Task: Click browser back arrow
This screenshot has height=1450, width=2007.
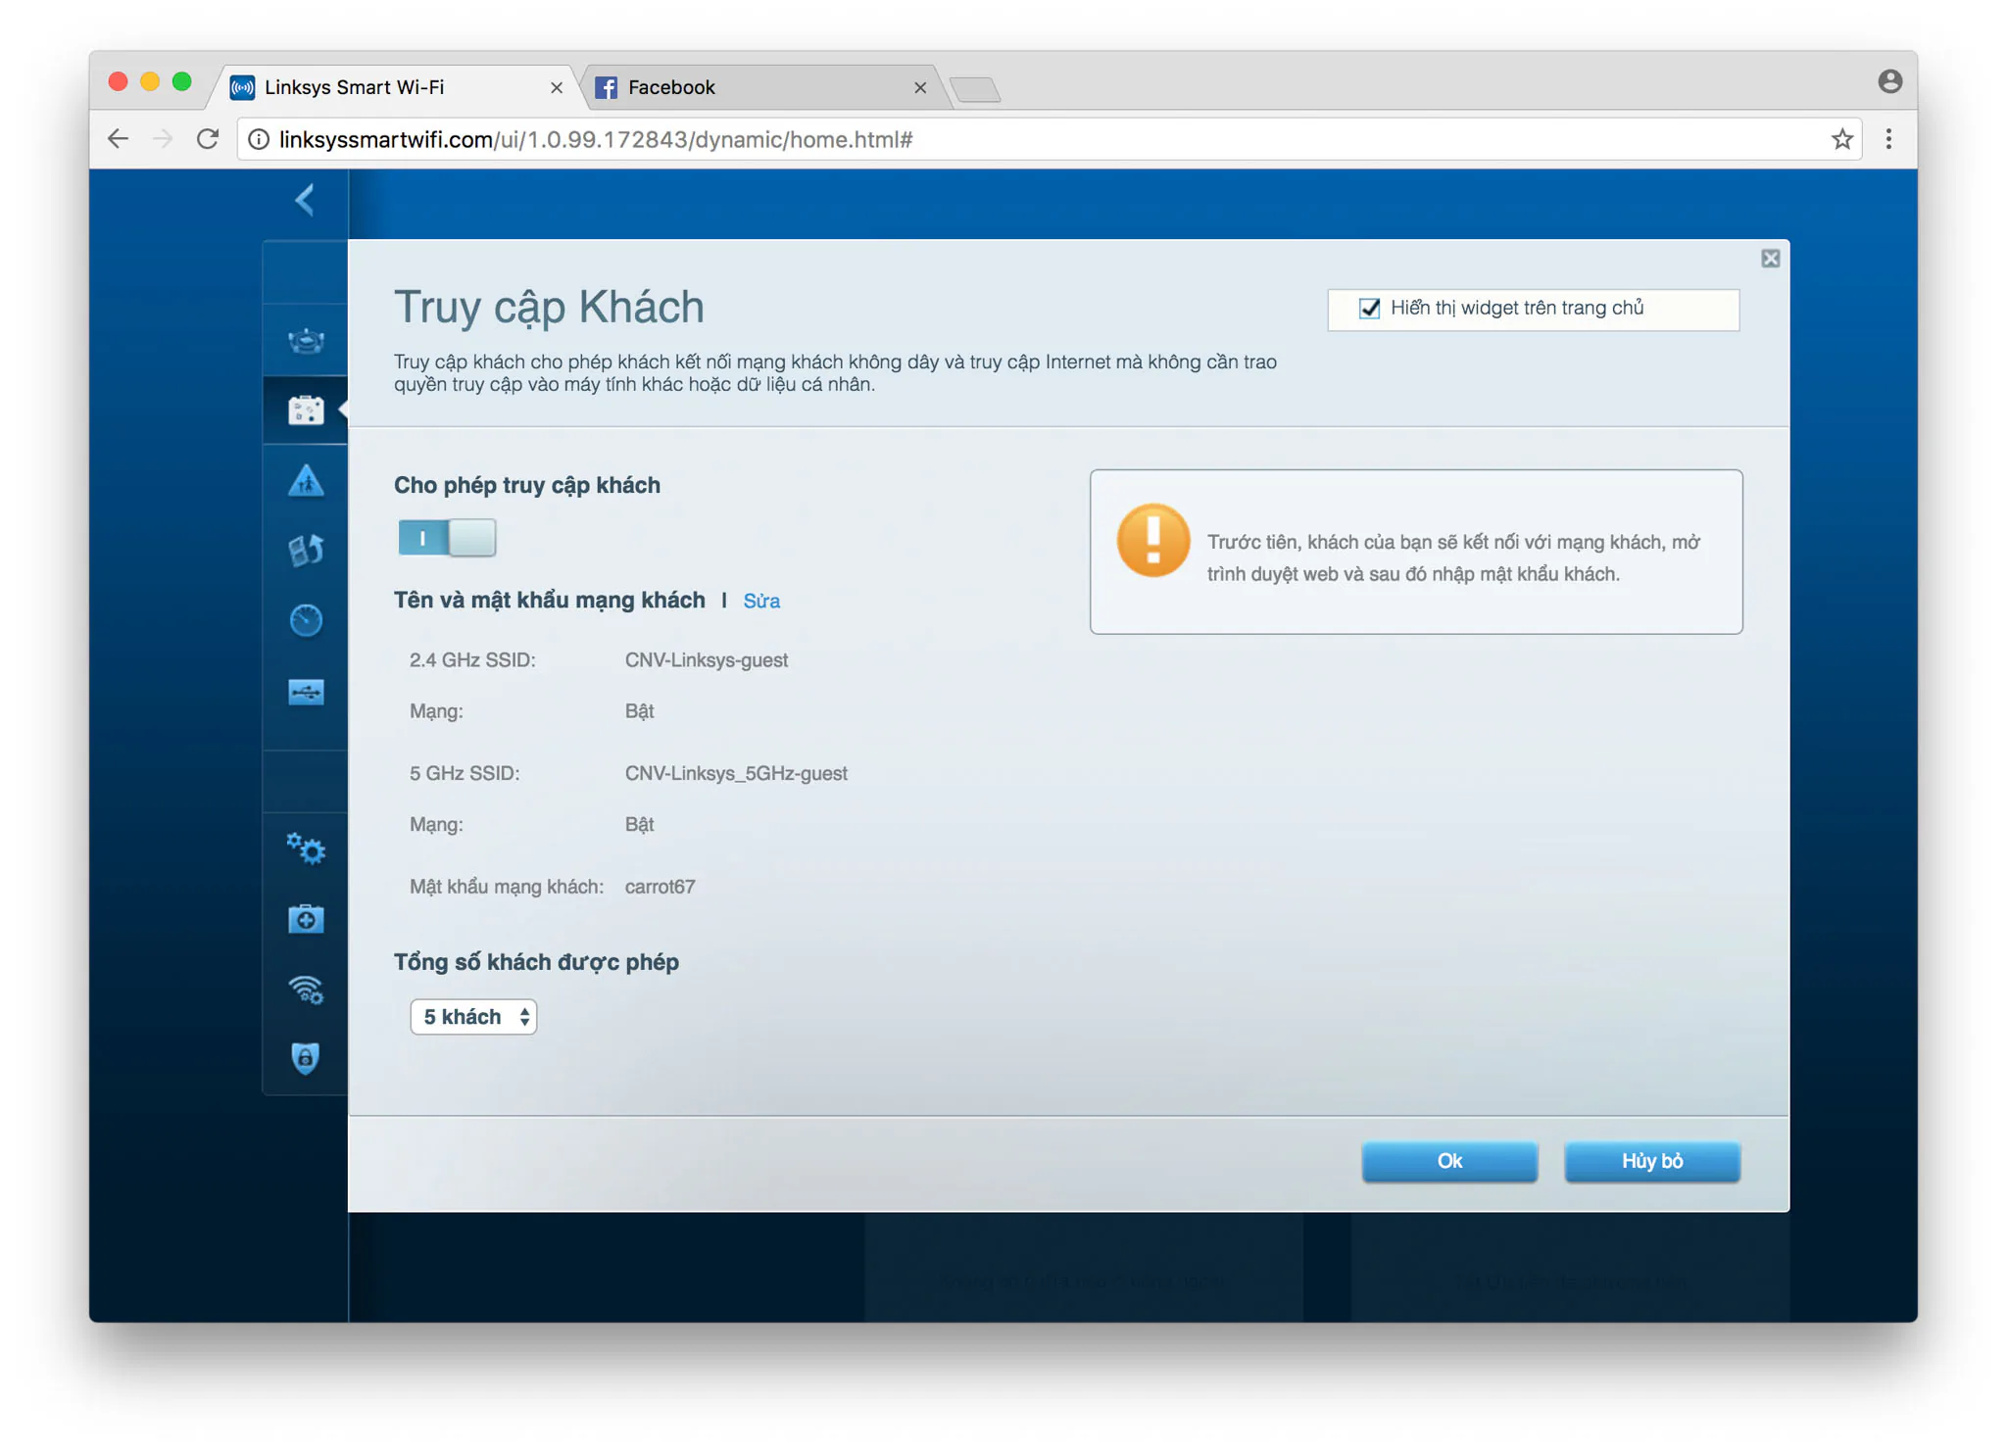Action: (x=119, y=139)
